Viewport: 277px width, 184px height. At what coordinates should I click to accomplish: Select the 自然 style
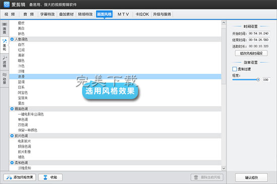(x=21, y=45)
